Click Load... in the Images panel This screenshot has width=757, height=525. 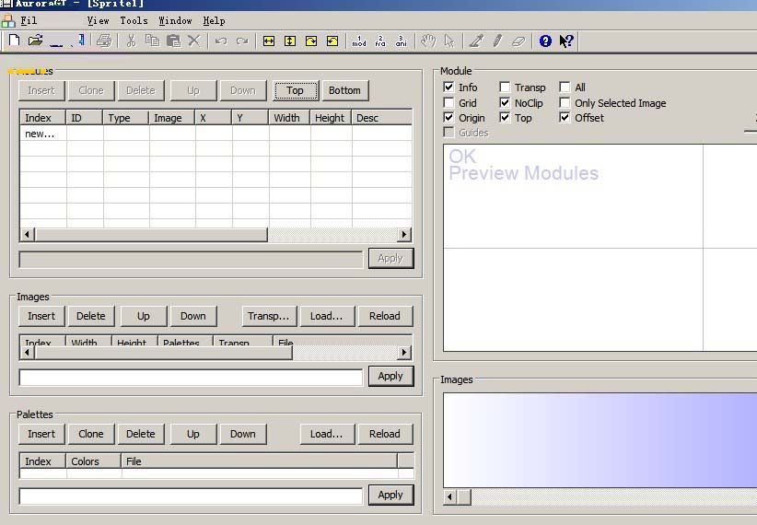coord(326,316)
